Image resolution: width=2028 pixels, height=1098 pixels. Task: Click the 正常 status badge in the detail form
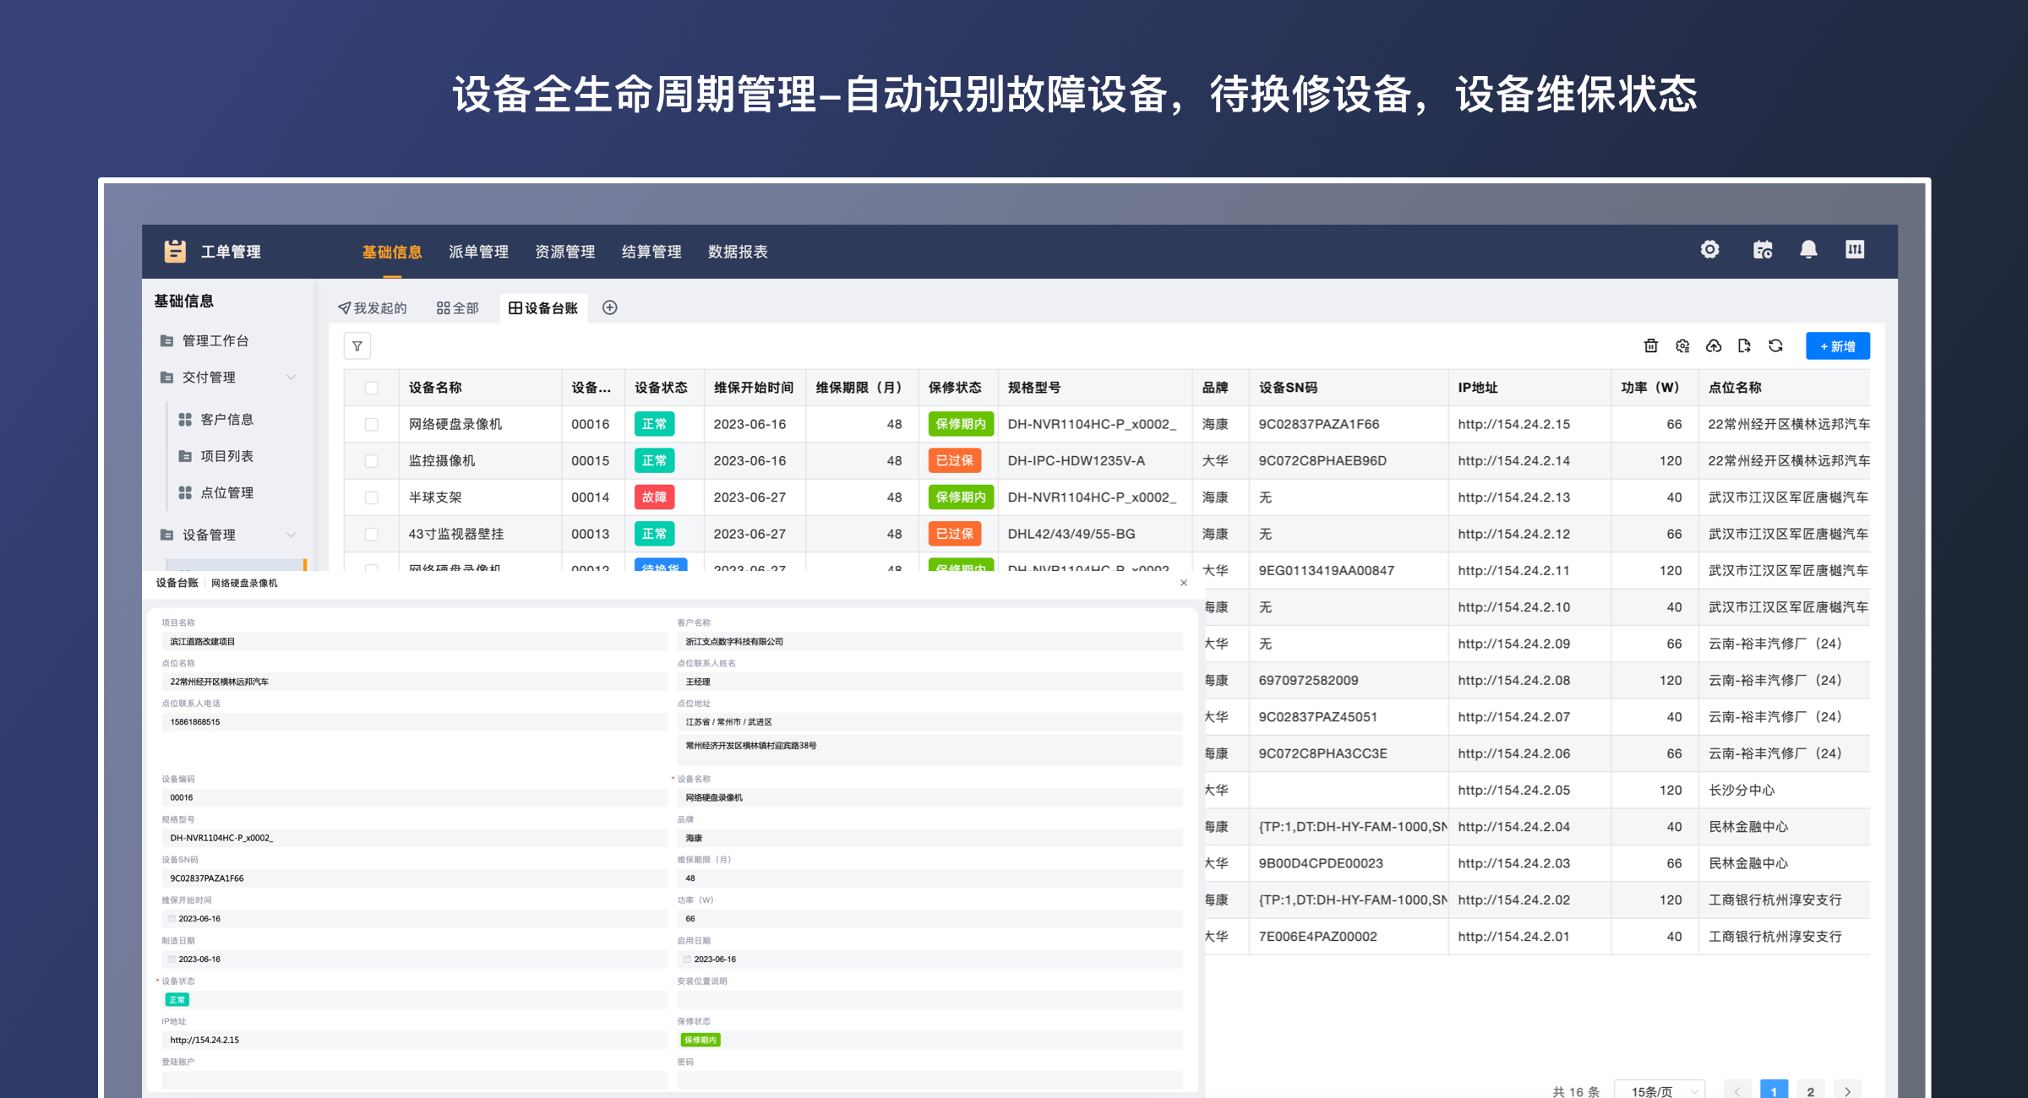177,999
